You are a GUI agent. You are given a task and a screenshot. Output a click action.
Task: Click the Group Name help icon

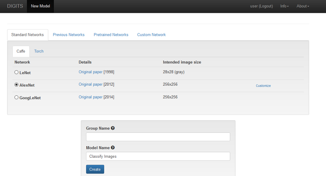pos(113,128)
